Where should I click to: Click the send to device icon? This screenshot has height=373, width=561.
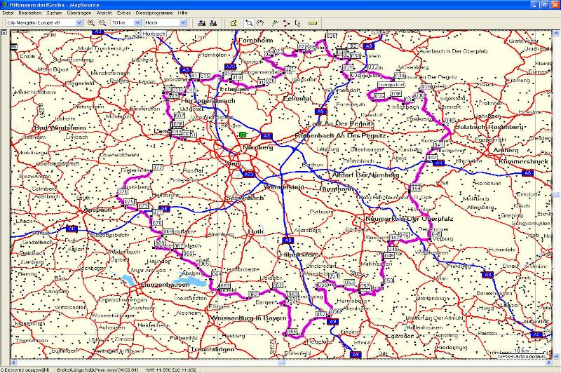coord(201,22)
